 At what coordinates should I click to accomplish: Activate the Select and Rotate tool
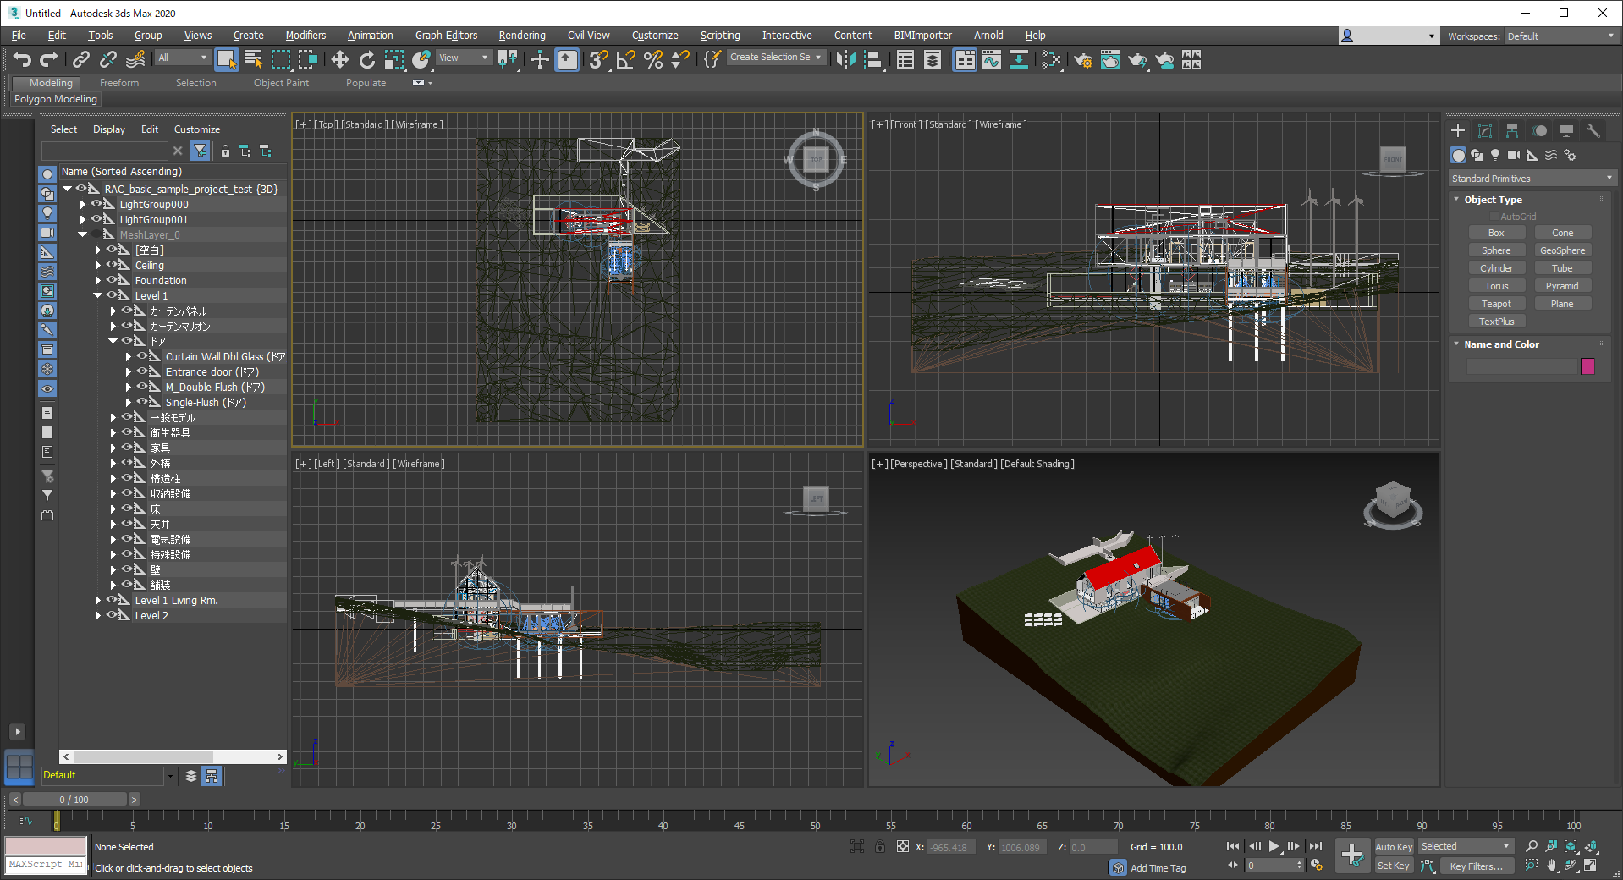[x=366, y=59]
